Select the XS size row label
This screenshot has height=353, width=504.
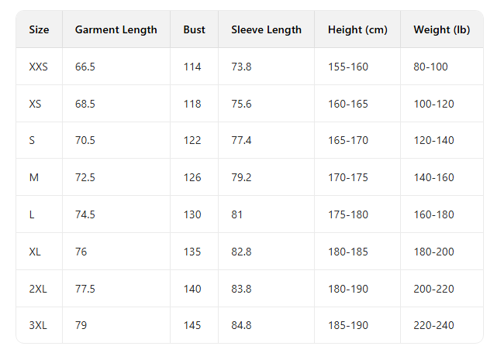(x=36, y=104)
